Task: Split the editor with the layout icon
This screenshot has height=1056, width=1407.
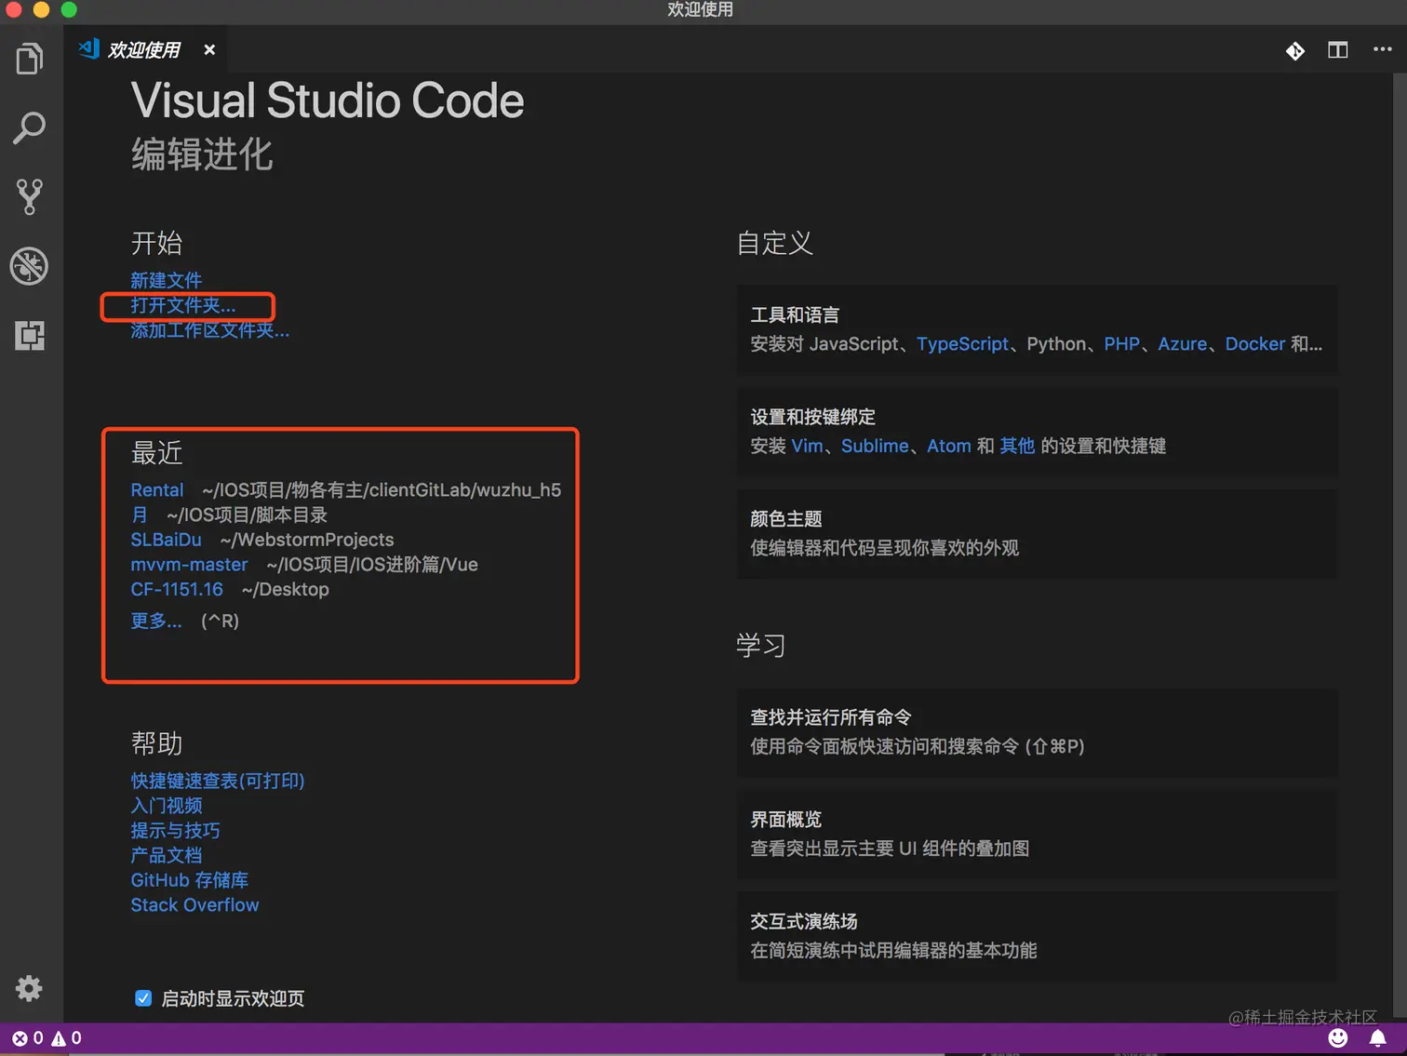Action: click(1338, 50)
